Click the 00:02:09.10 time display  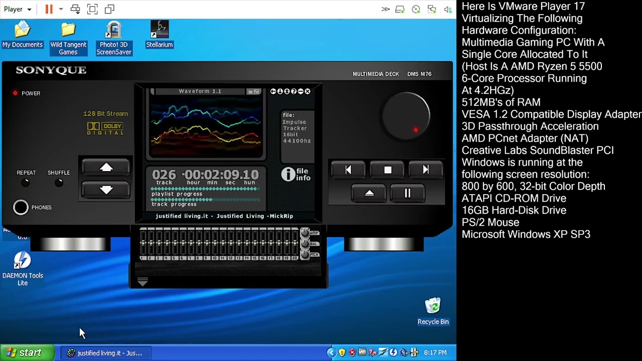(221, 174)
